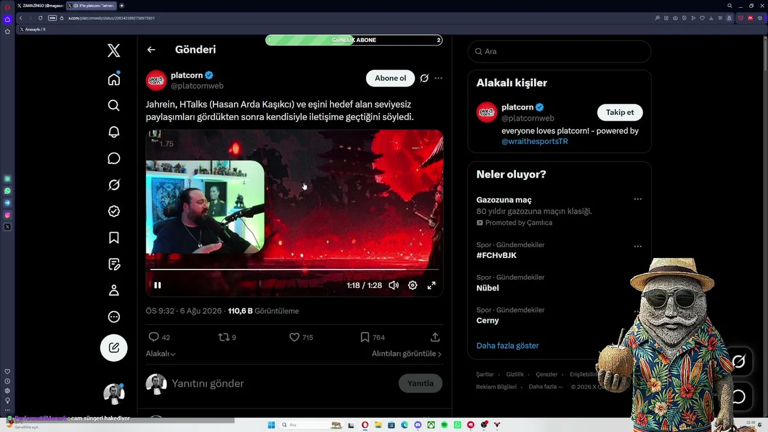Go back using the Gönderi back arrow
Image resolution: width=768 pixels, height=432 pixels.
click(x=151, y=50)
